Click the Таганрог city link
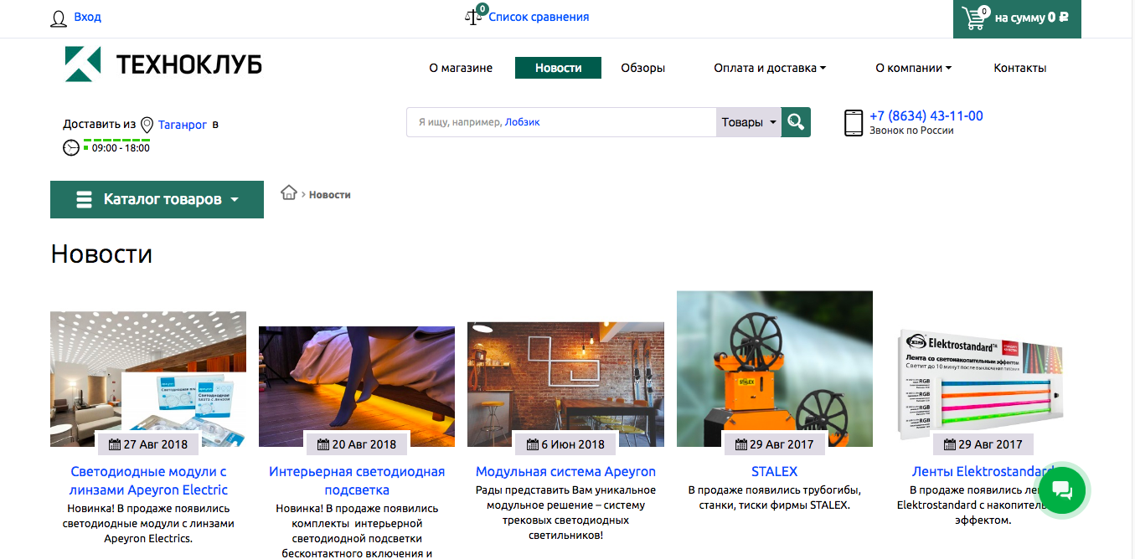Image resolution: width=1135 pixels, height=559 pixels. point(183,125)
